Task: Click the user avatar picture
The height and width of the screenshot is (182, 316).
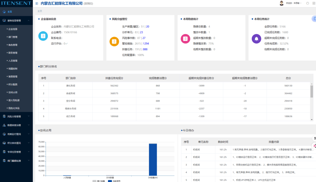Action: pos(281,3)
